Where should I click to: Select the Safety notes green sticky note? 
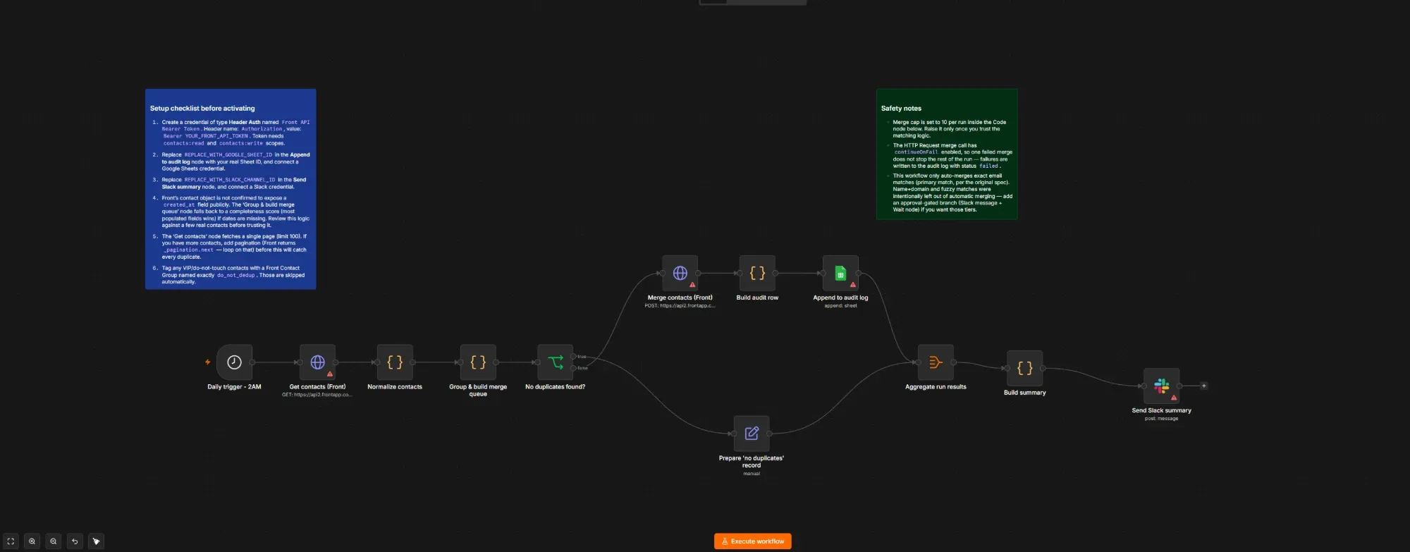click(x=947, y=154)
